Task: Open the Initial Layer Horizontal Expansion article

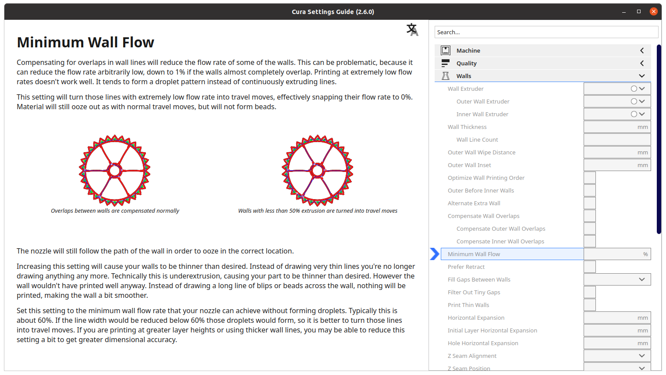Action: [492, 330]
